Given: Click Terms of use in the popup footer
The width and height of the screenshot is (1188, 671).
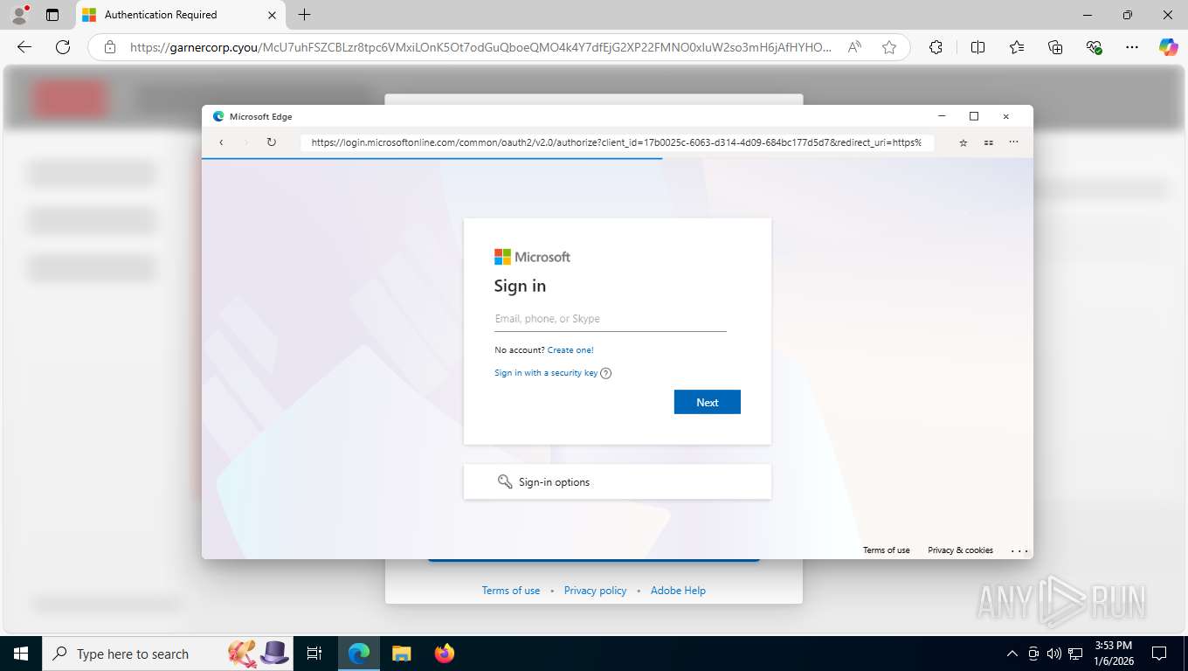Looking at the screenshot, I should tap(887, 550).
